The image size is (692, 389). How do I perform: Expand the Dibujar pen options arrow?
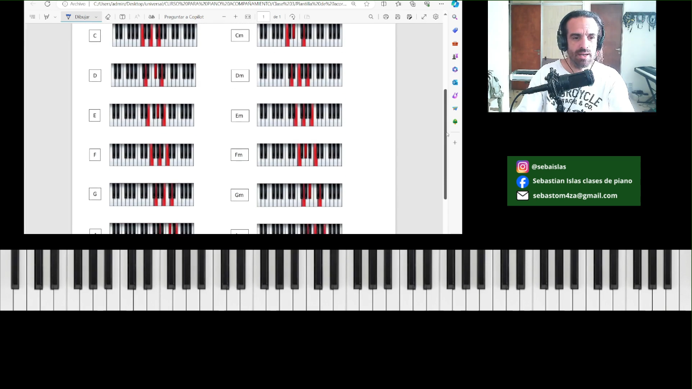coord(96,17)
